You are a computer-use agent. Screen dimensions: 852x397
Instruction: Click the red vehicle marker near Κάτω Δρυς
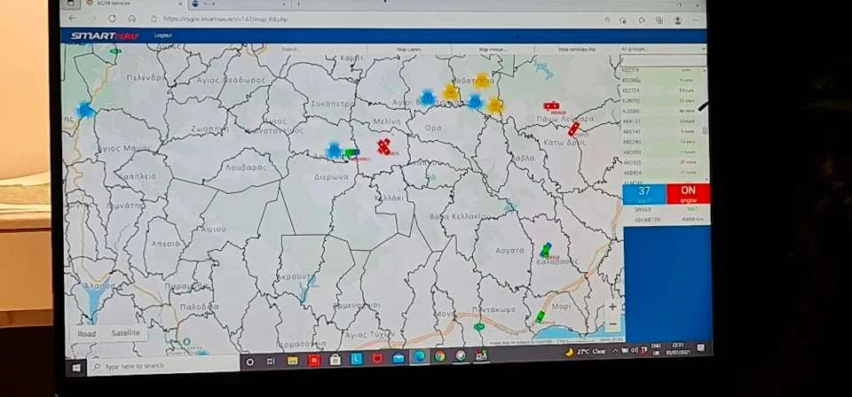point(573,129)
